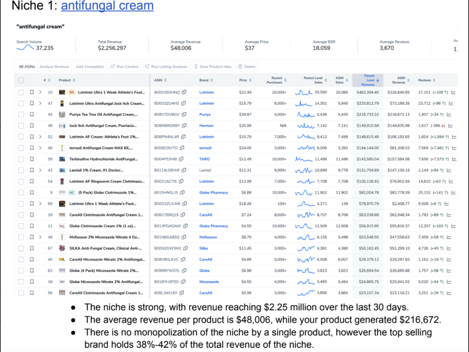Viewport: 469px width, 352px height.
Task: Expand variations for McKesson 2% Miconazole row
Action: [40, 237]
